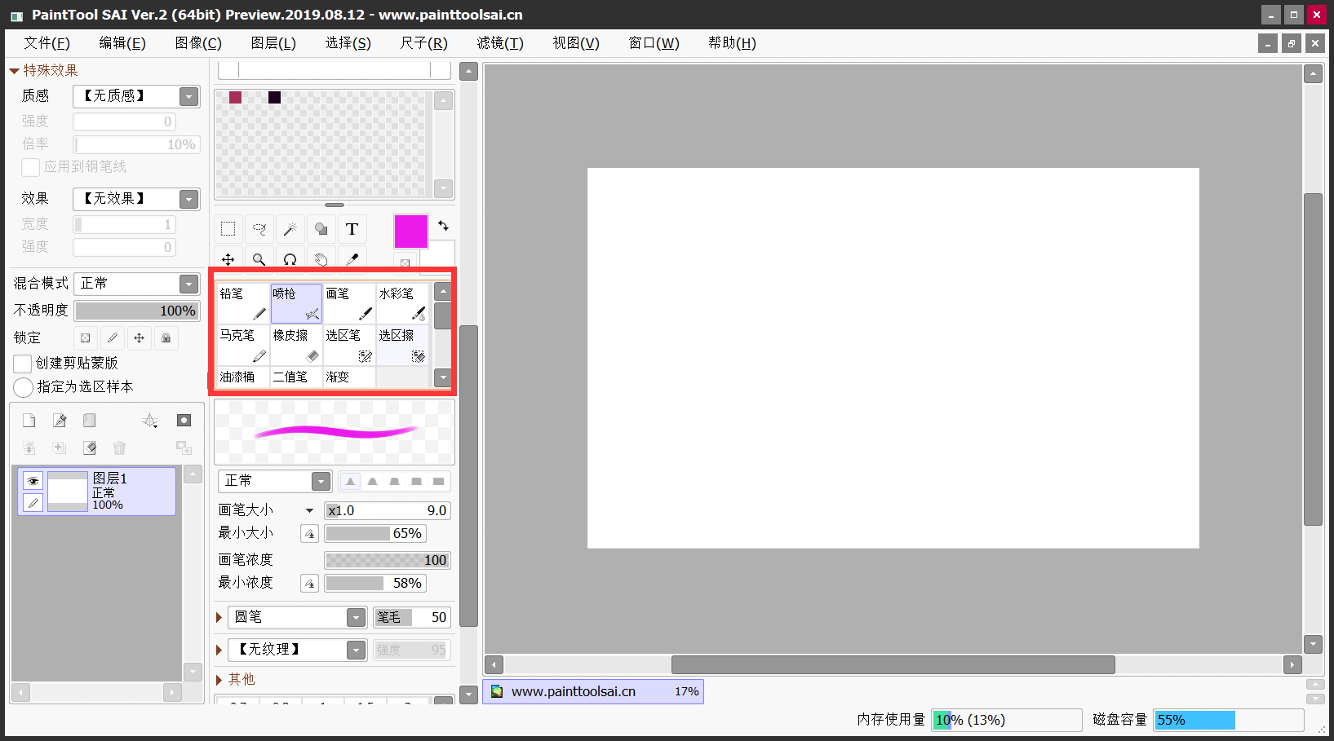Choose the 选区擦 selection eraser
Viewport: 1334px width, 741px height.
click(402, 345)
